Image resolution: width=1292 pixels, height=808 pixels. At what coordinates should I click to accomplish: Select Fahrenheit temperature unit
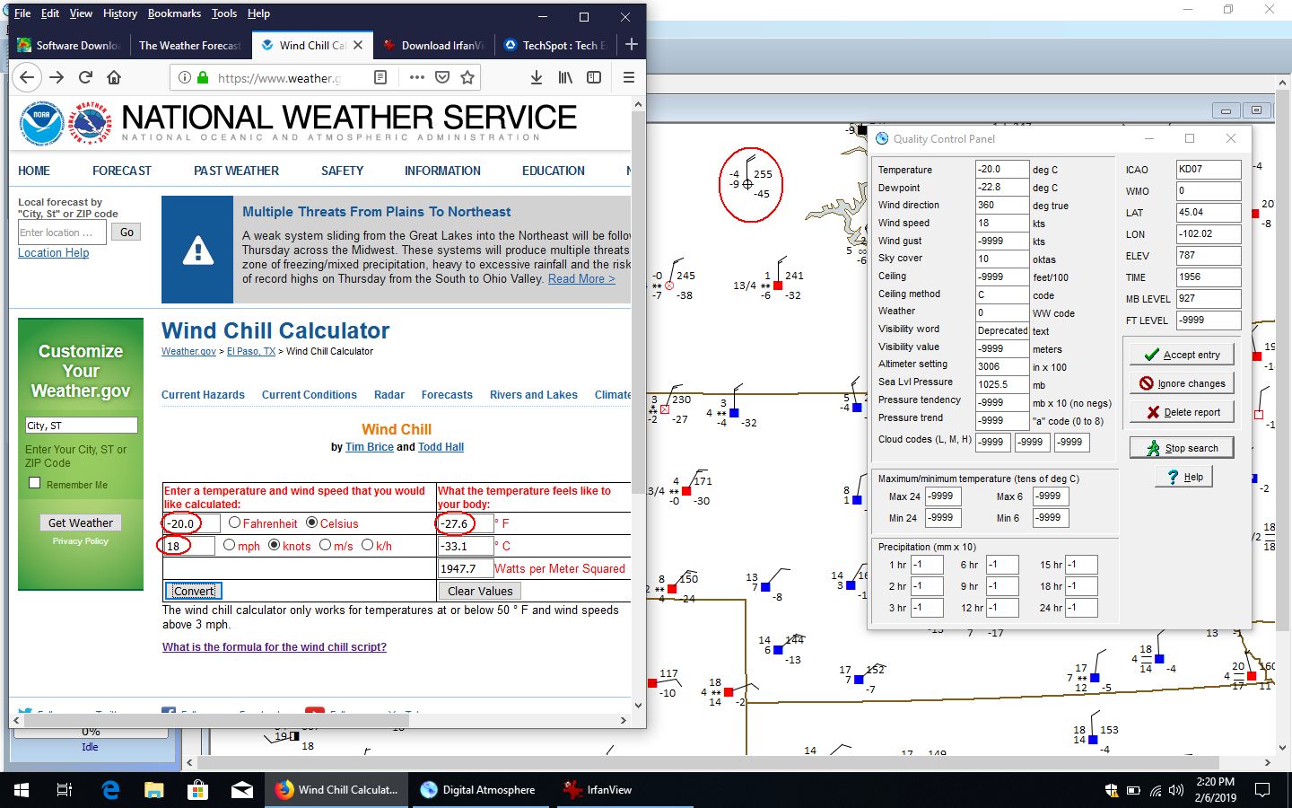tap(234, 523)
